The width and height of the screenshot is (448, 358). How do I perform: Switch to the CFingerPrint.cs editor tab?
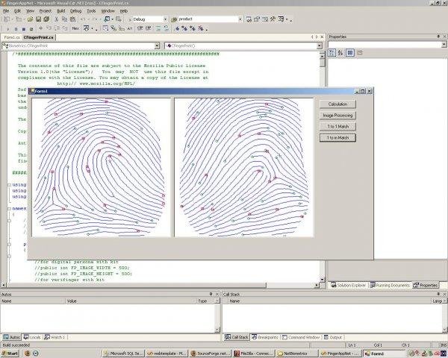[x=38, y=37]
